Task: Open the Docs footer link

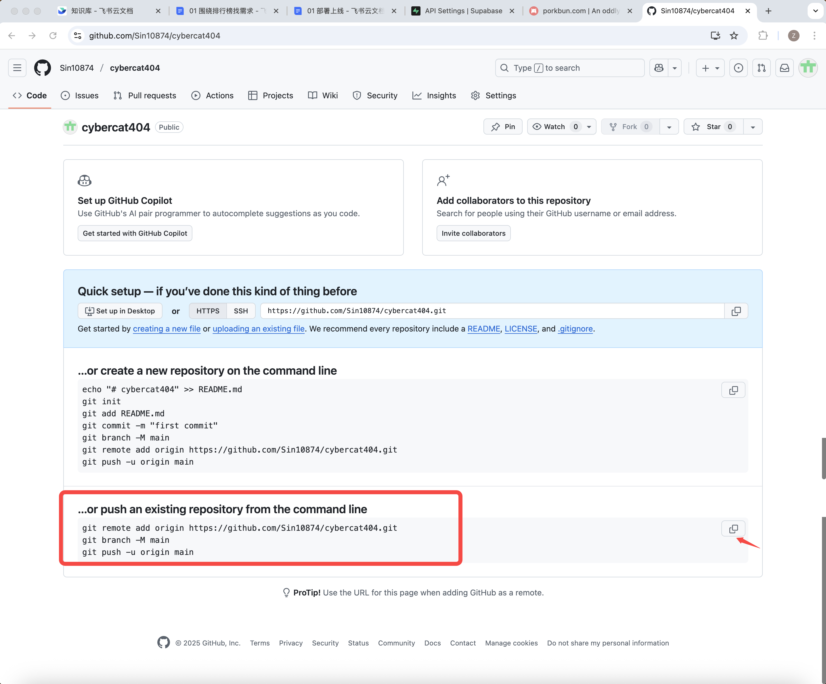Action: [433, 643]
